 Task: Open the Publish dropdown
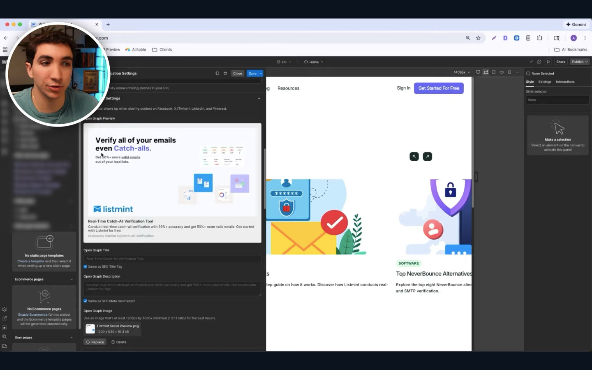pyautogui.click(x=580, y=62)
